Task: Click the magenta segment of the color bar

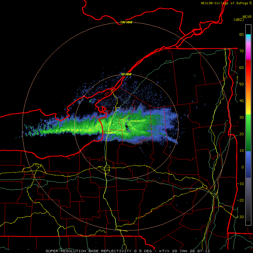Action: click(248, 52)
